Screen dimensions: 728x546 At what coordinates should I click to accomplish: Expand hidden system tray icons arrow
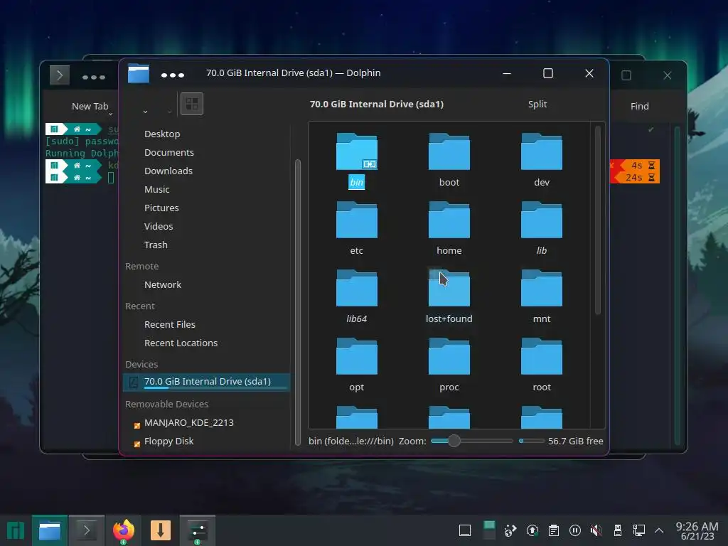[659, 530]
